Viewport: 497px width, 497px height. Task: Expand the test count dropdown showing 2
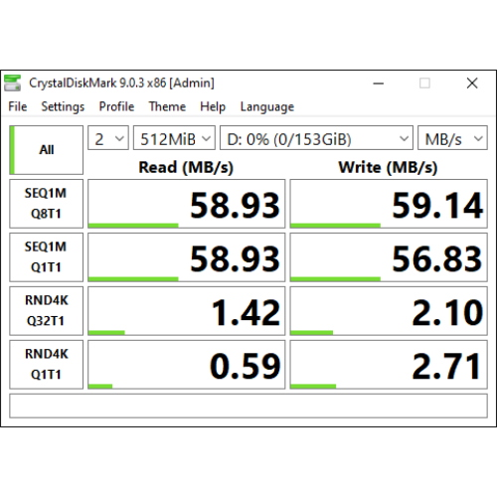[108, 138]
